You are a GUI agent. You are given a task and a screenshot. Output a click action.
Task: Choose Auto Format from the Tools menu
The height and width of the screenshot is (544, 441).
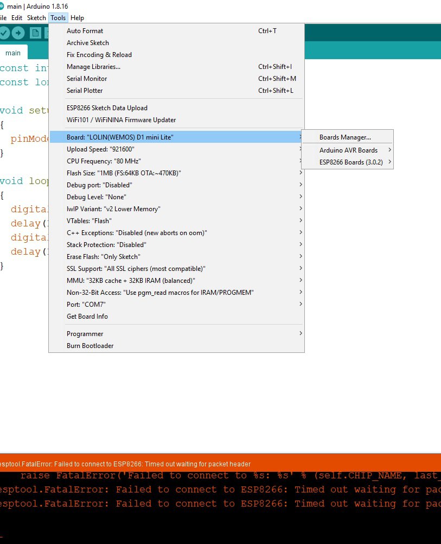(x=176, y=31)
